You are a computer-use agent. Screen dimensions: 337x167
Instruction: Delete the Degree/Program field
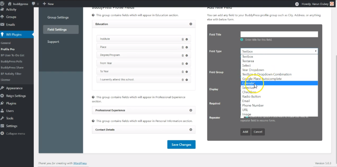(x=183, y=55)
